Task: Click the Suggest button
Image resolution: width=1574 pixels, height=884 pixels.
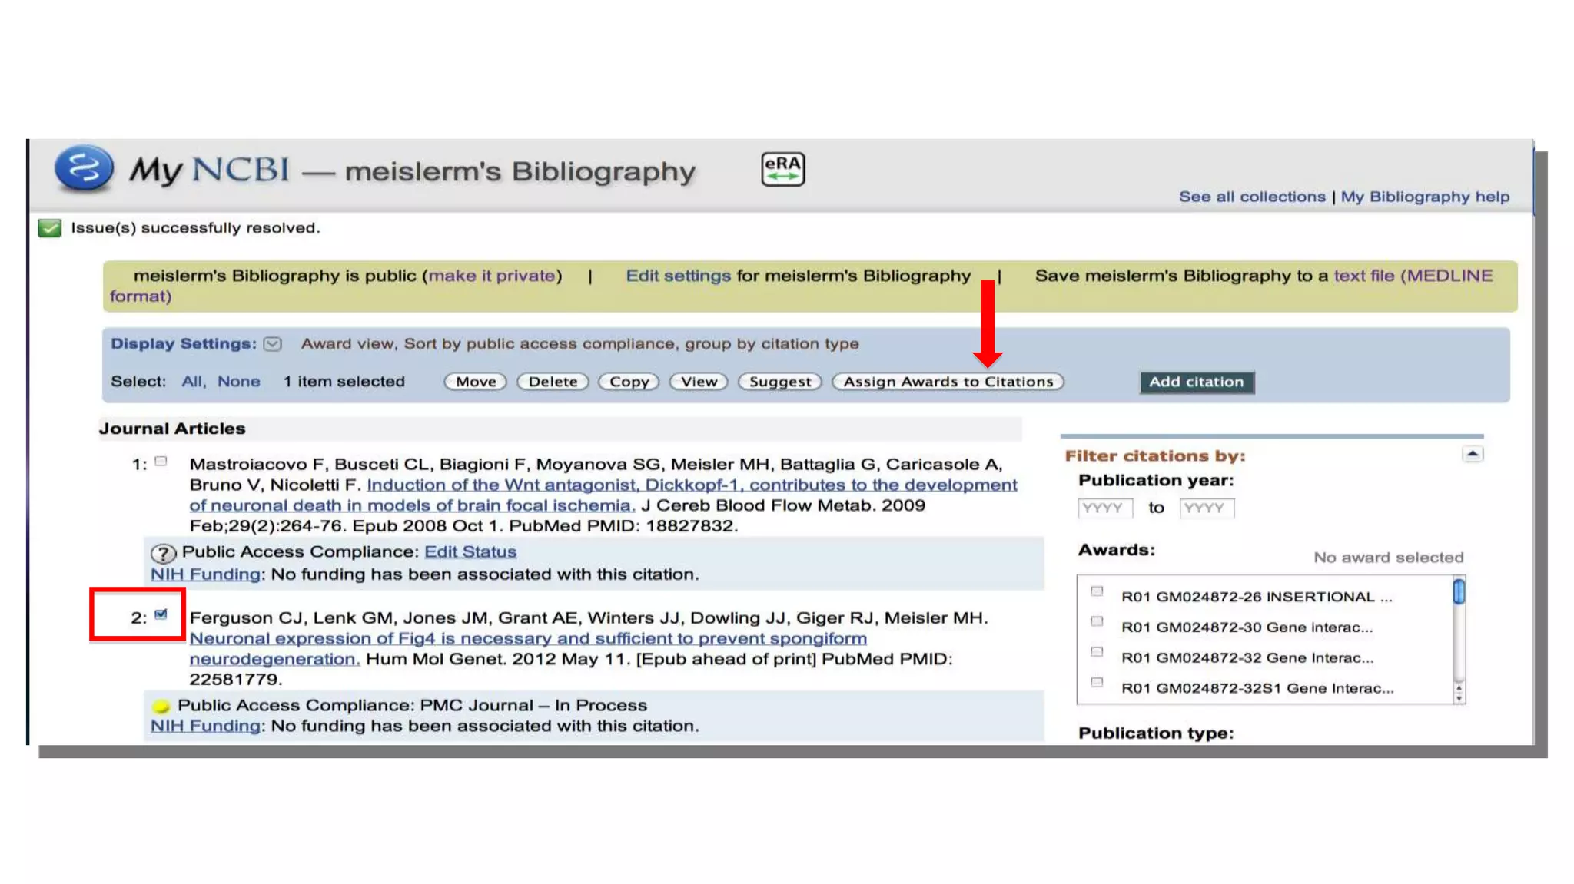Action: pyautogui.click(x=779, y=382)
